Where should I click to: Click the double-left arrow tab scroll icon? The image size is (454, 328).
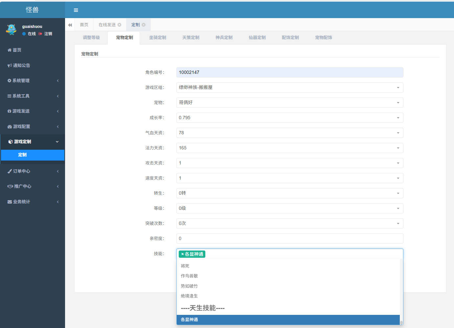pyautogui.click(x=70, y=25)
